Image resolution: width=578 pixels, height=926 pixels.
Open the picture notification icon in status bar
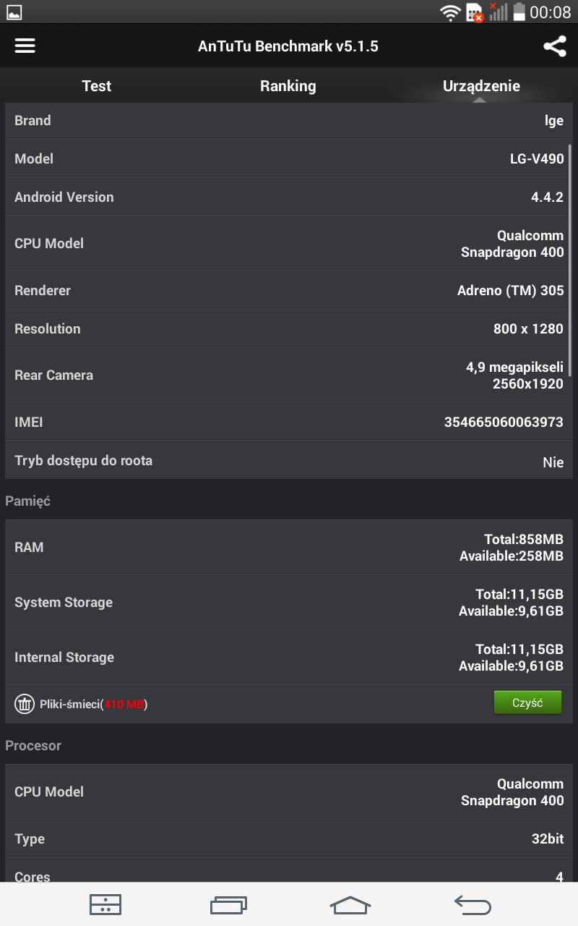(14, 12)
